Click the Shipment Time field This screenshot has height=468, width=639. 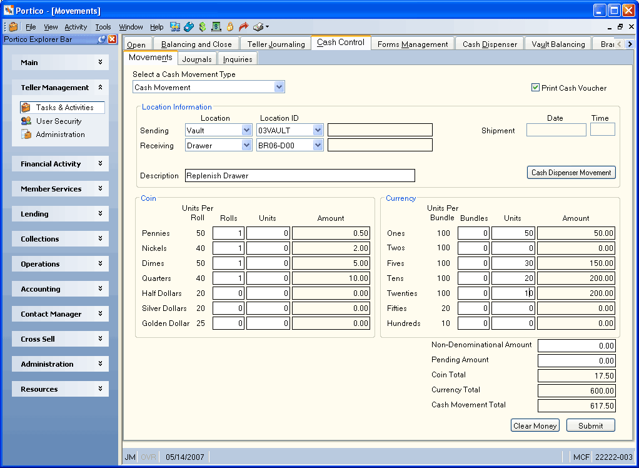pos(602,130)
